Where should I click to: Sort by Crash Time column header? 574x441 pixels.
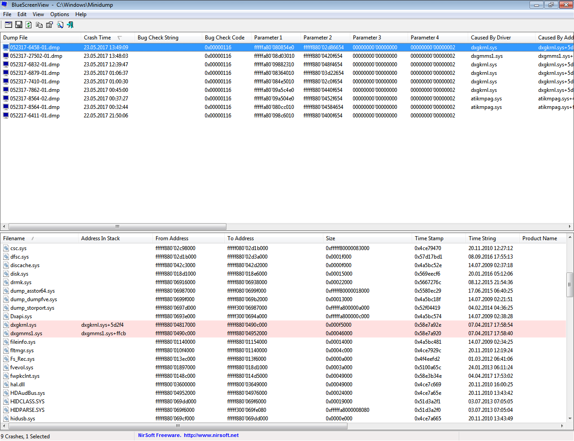pos(108,38)
